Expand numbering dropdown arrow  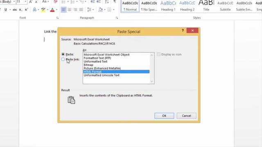pyautogui.click(x=77, y=2)
